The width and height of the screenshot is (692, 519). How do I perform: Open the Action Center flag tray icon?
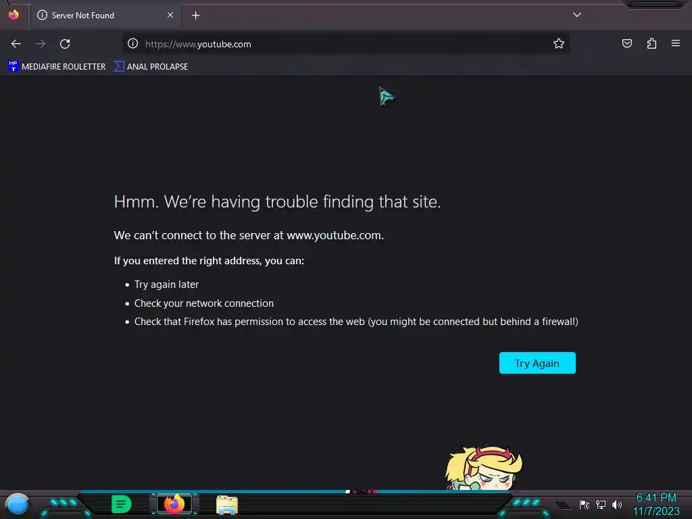[585, 504]
